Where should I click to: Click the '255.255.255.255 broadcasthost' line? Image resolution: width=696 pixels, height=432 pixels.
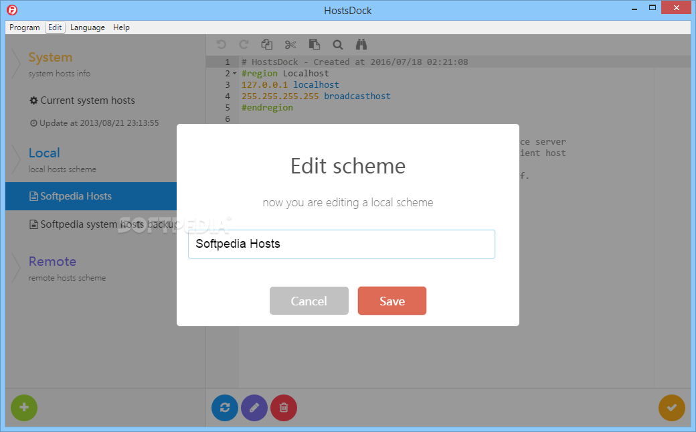coord(316,96)
